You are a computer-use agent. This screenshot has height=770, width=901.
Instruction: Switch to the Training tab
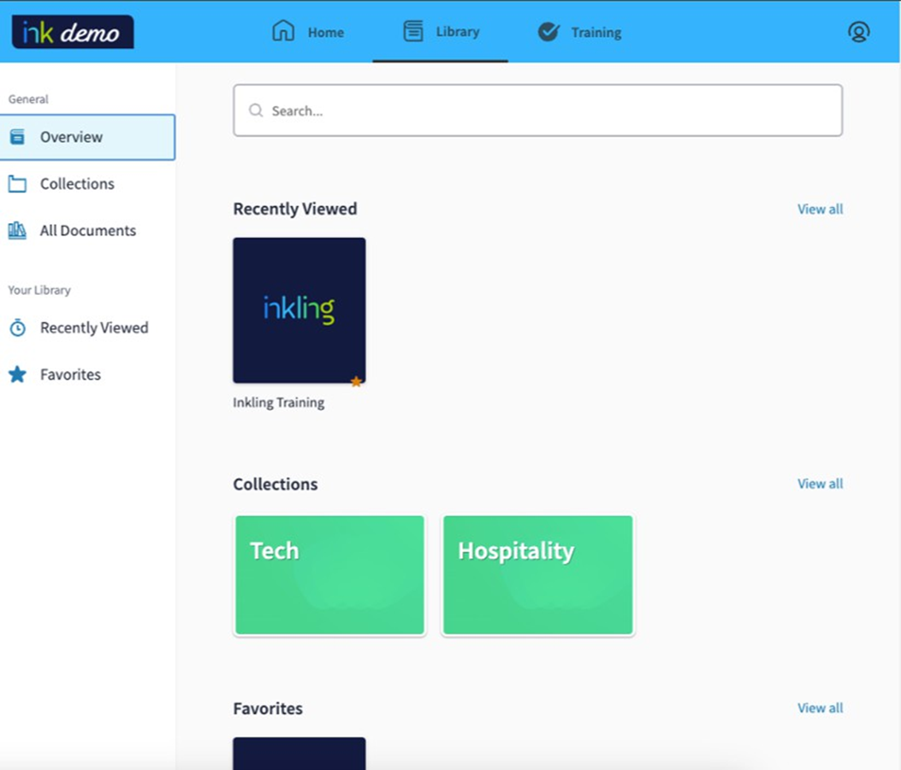point(596,32)
